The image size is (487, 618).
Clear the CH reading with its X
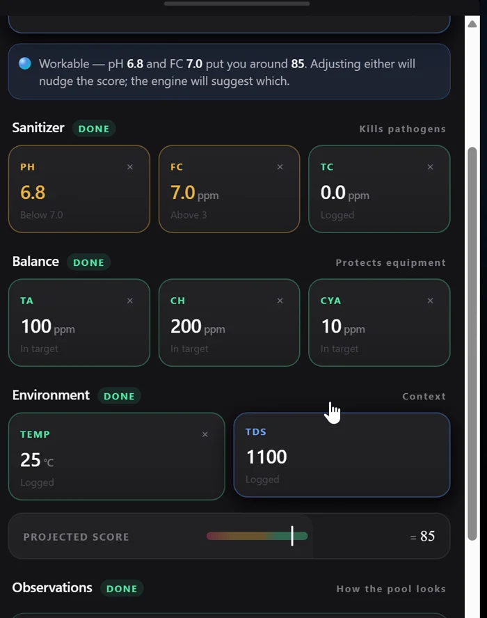[280, 301]
